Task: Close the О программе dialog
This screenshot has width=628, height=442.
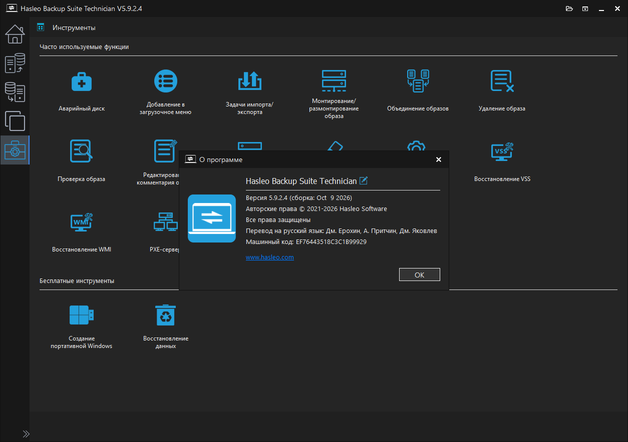Action: click(x=439, y=159)
